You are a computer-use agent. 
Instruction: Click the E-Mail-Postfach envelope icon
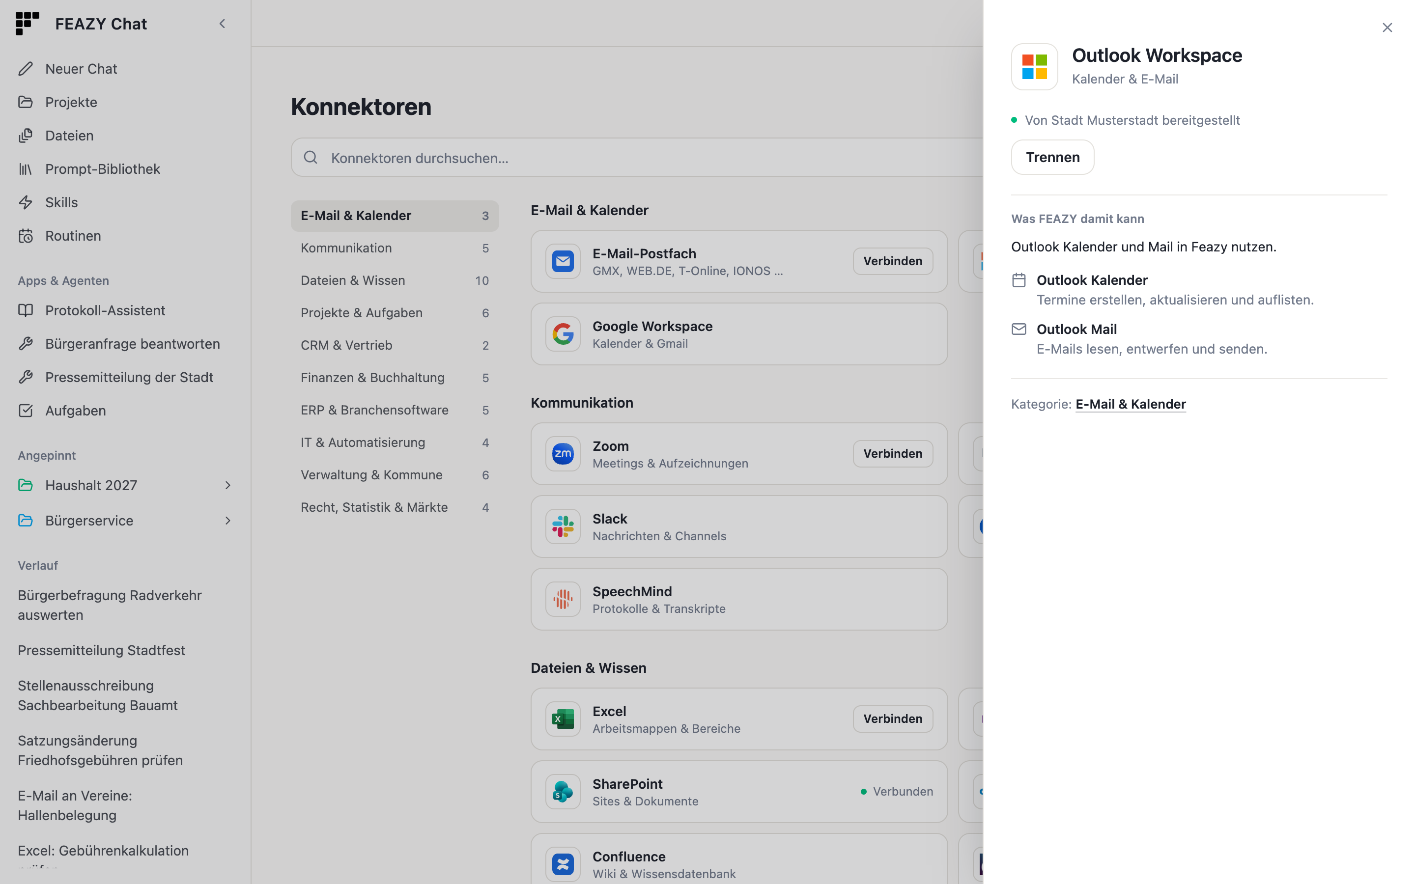click(x=563, y=261)
